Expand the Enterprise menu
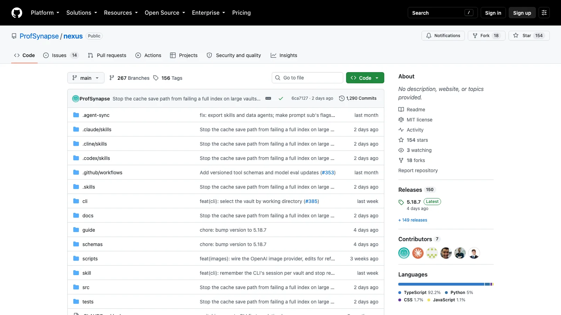Viewport: 561px width, 315px height. tap(209, 13)
